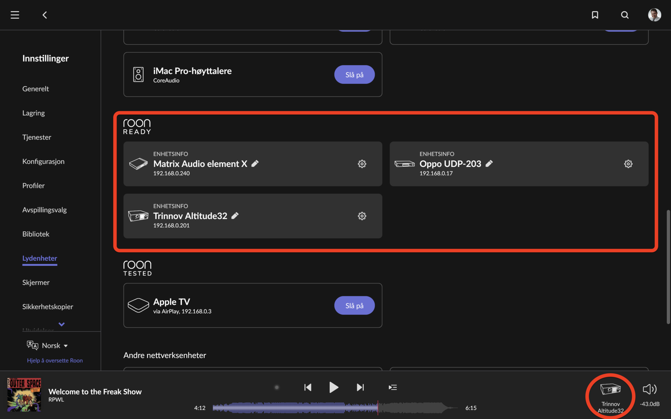This screenshot has width=671, height=419.
Task: Open settings gear for Trinnov Altitude32
Action: pos(362,216)
